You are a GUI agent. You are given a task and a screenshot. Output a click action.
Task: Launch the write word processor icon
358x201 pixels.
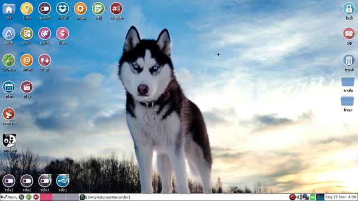tap(9, 33)
